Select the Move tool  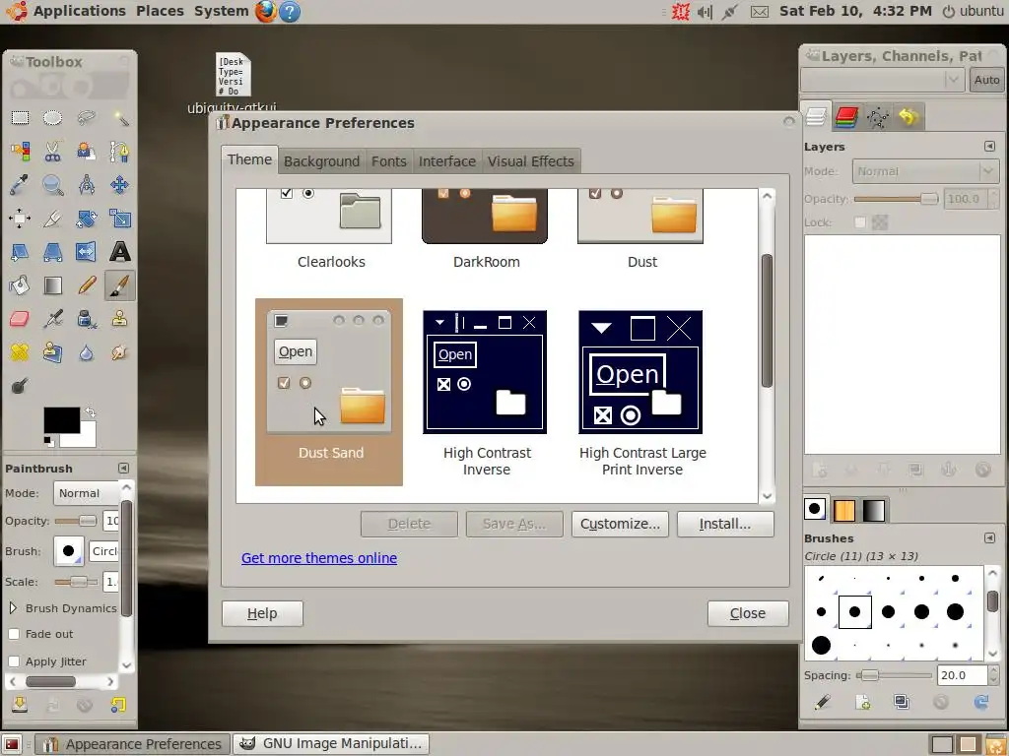119,185
